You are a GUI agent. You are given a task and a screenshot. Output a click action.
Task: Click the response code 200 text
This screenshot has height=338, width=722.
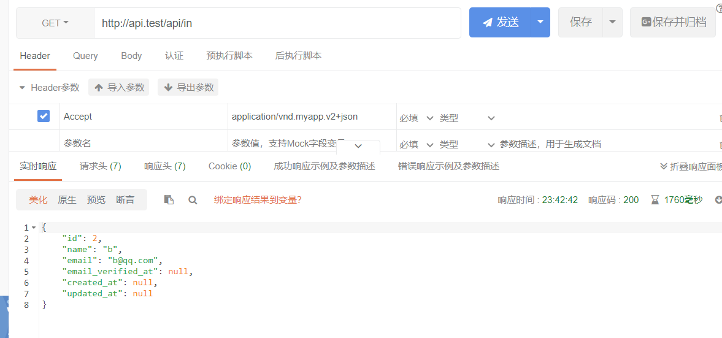631,200
